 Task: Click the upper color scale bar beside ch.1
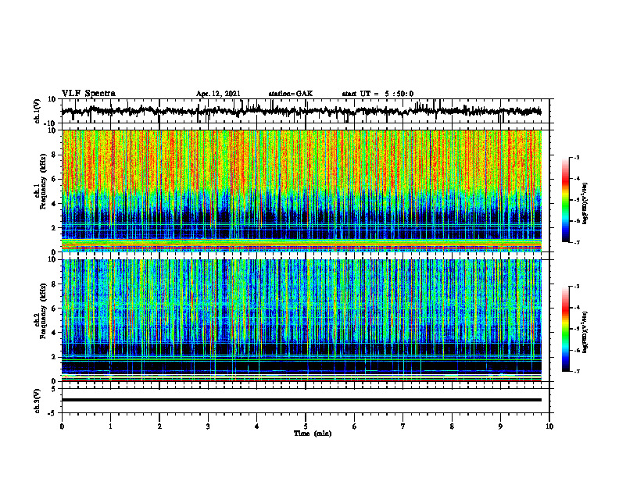click(x=565, y=200)
